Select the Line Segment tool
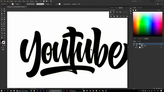Screen dimensions: 164x92 4,16
